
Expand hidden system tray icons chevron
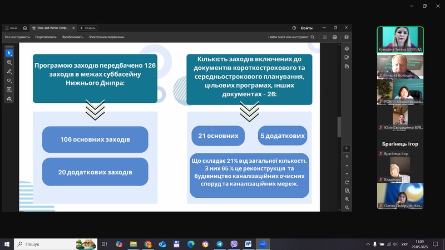click(368, 244)
